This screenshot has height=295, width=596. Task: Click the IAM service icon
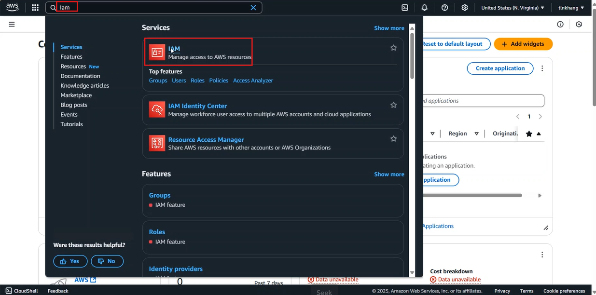[157, 53]
